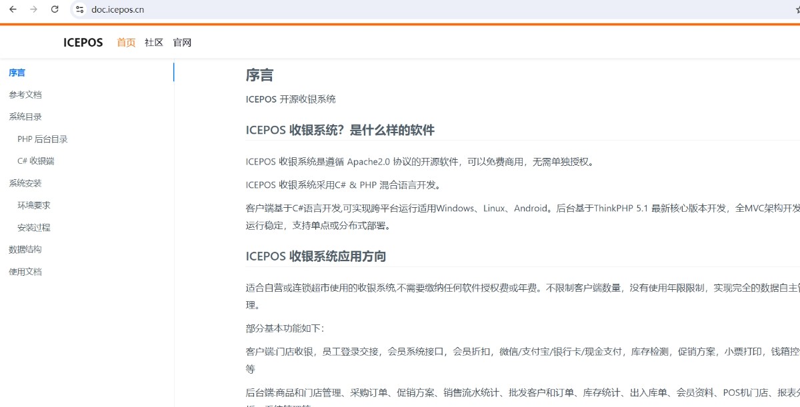
Task: Open 系统安装 in the sidebar
Action: coord(25,183)
